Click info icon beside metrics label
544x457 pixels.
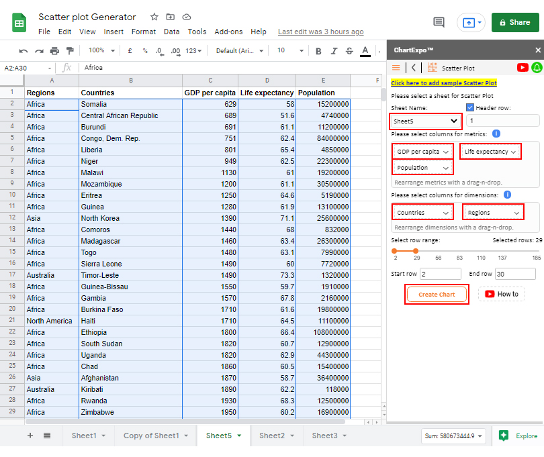496,134
